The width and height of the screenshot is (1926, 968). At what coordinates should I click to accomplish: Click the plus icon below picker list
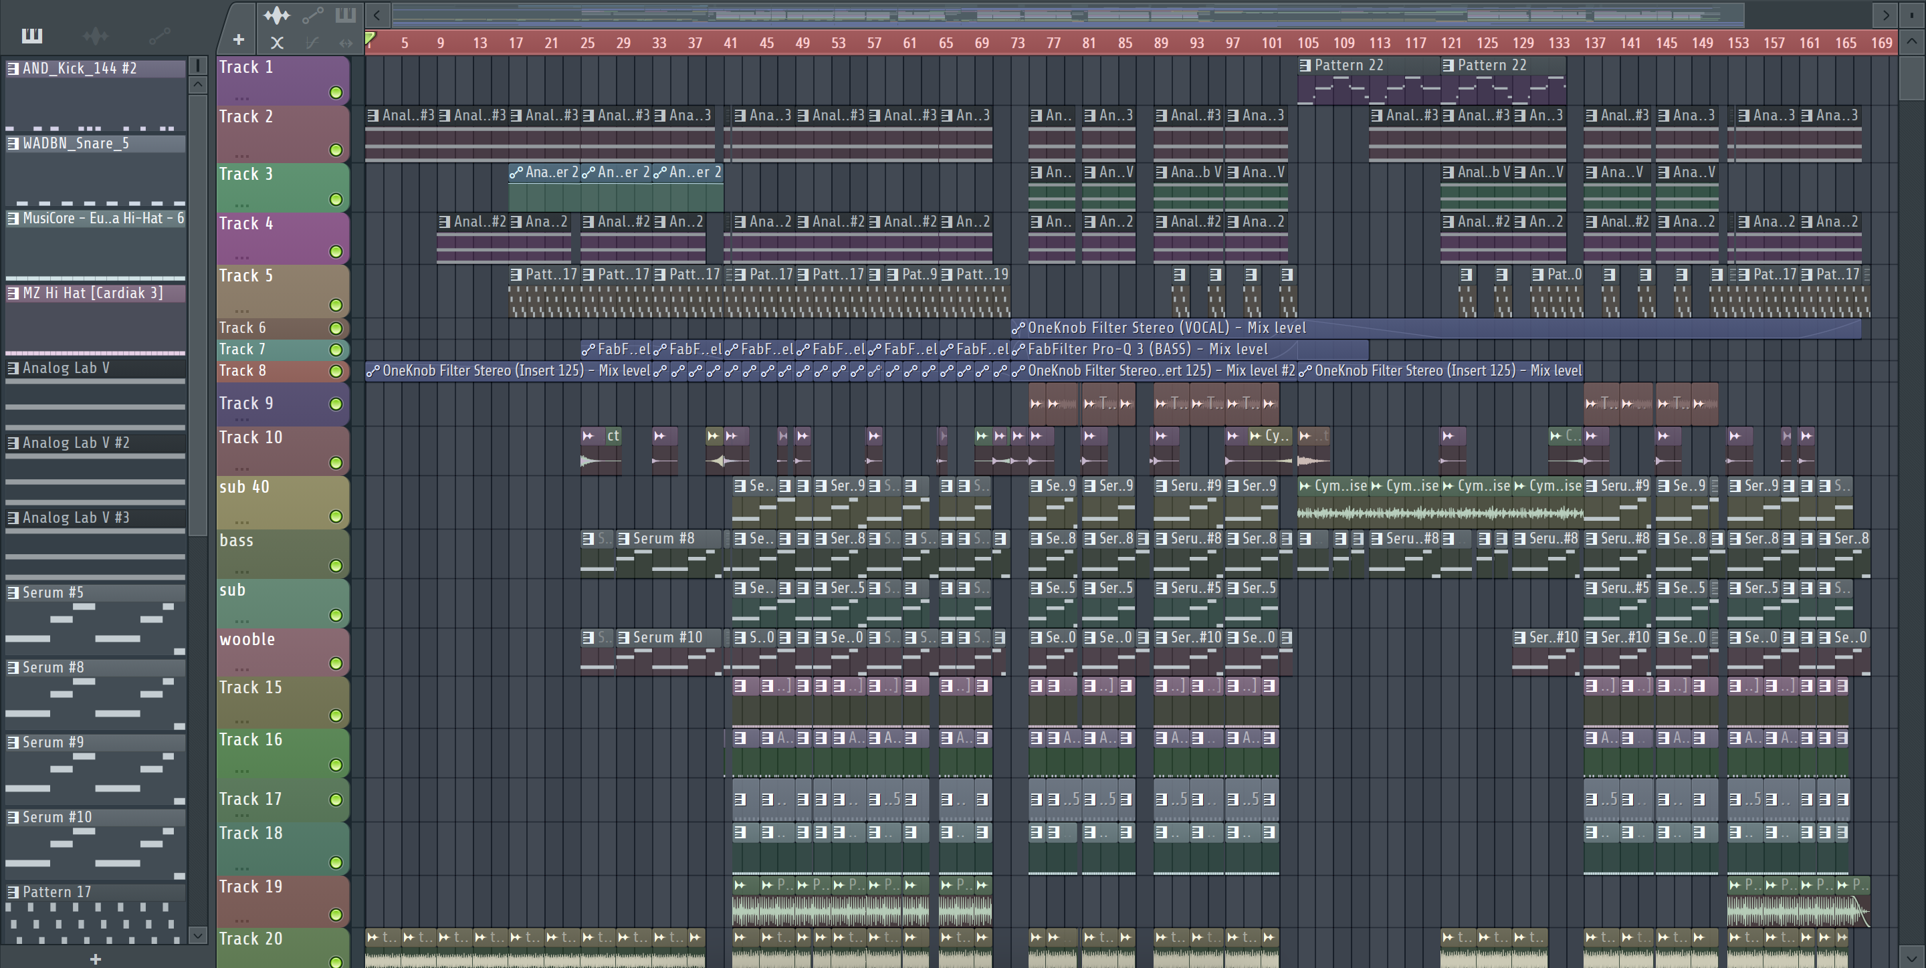pyautogui.click(x=95, y=959)
